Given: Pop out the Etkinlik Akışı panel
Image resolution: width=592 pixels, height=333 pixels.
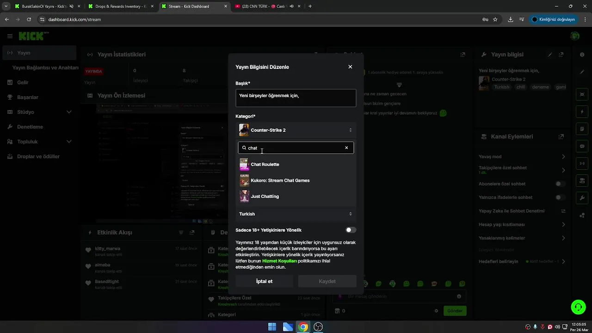Looking at the screenshot, I should click(192, 233).
